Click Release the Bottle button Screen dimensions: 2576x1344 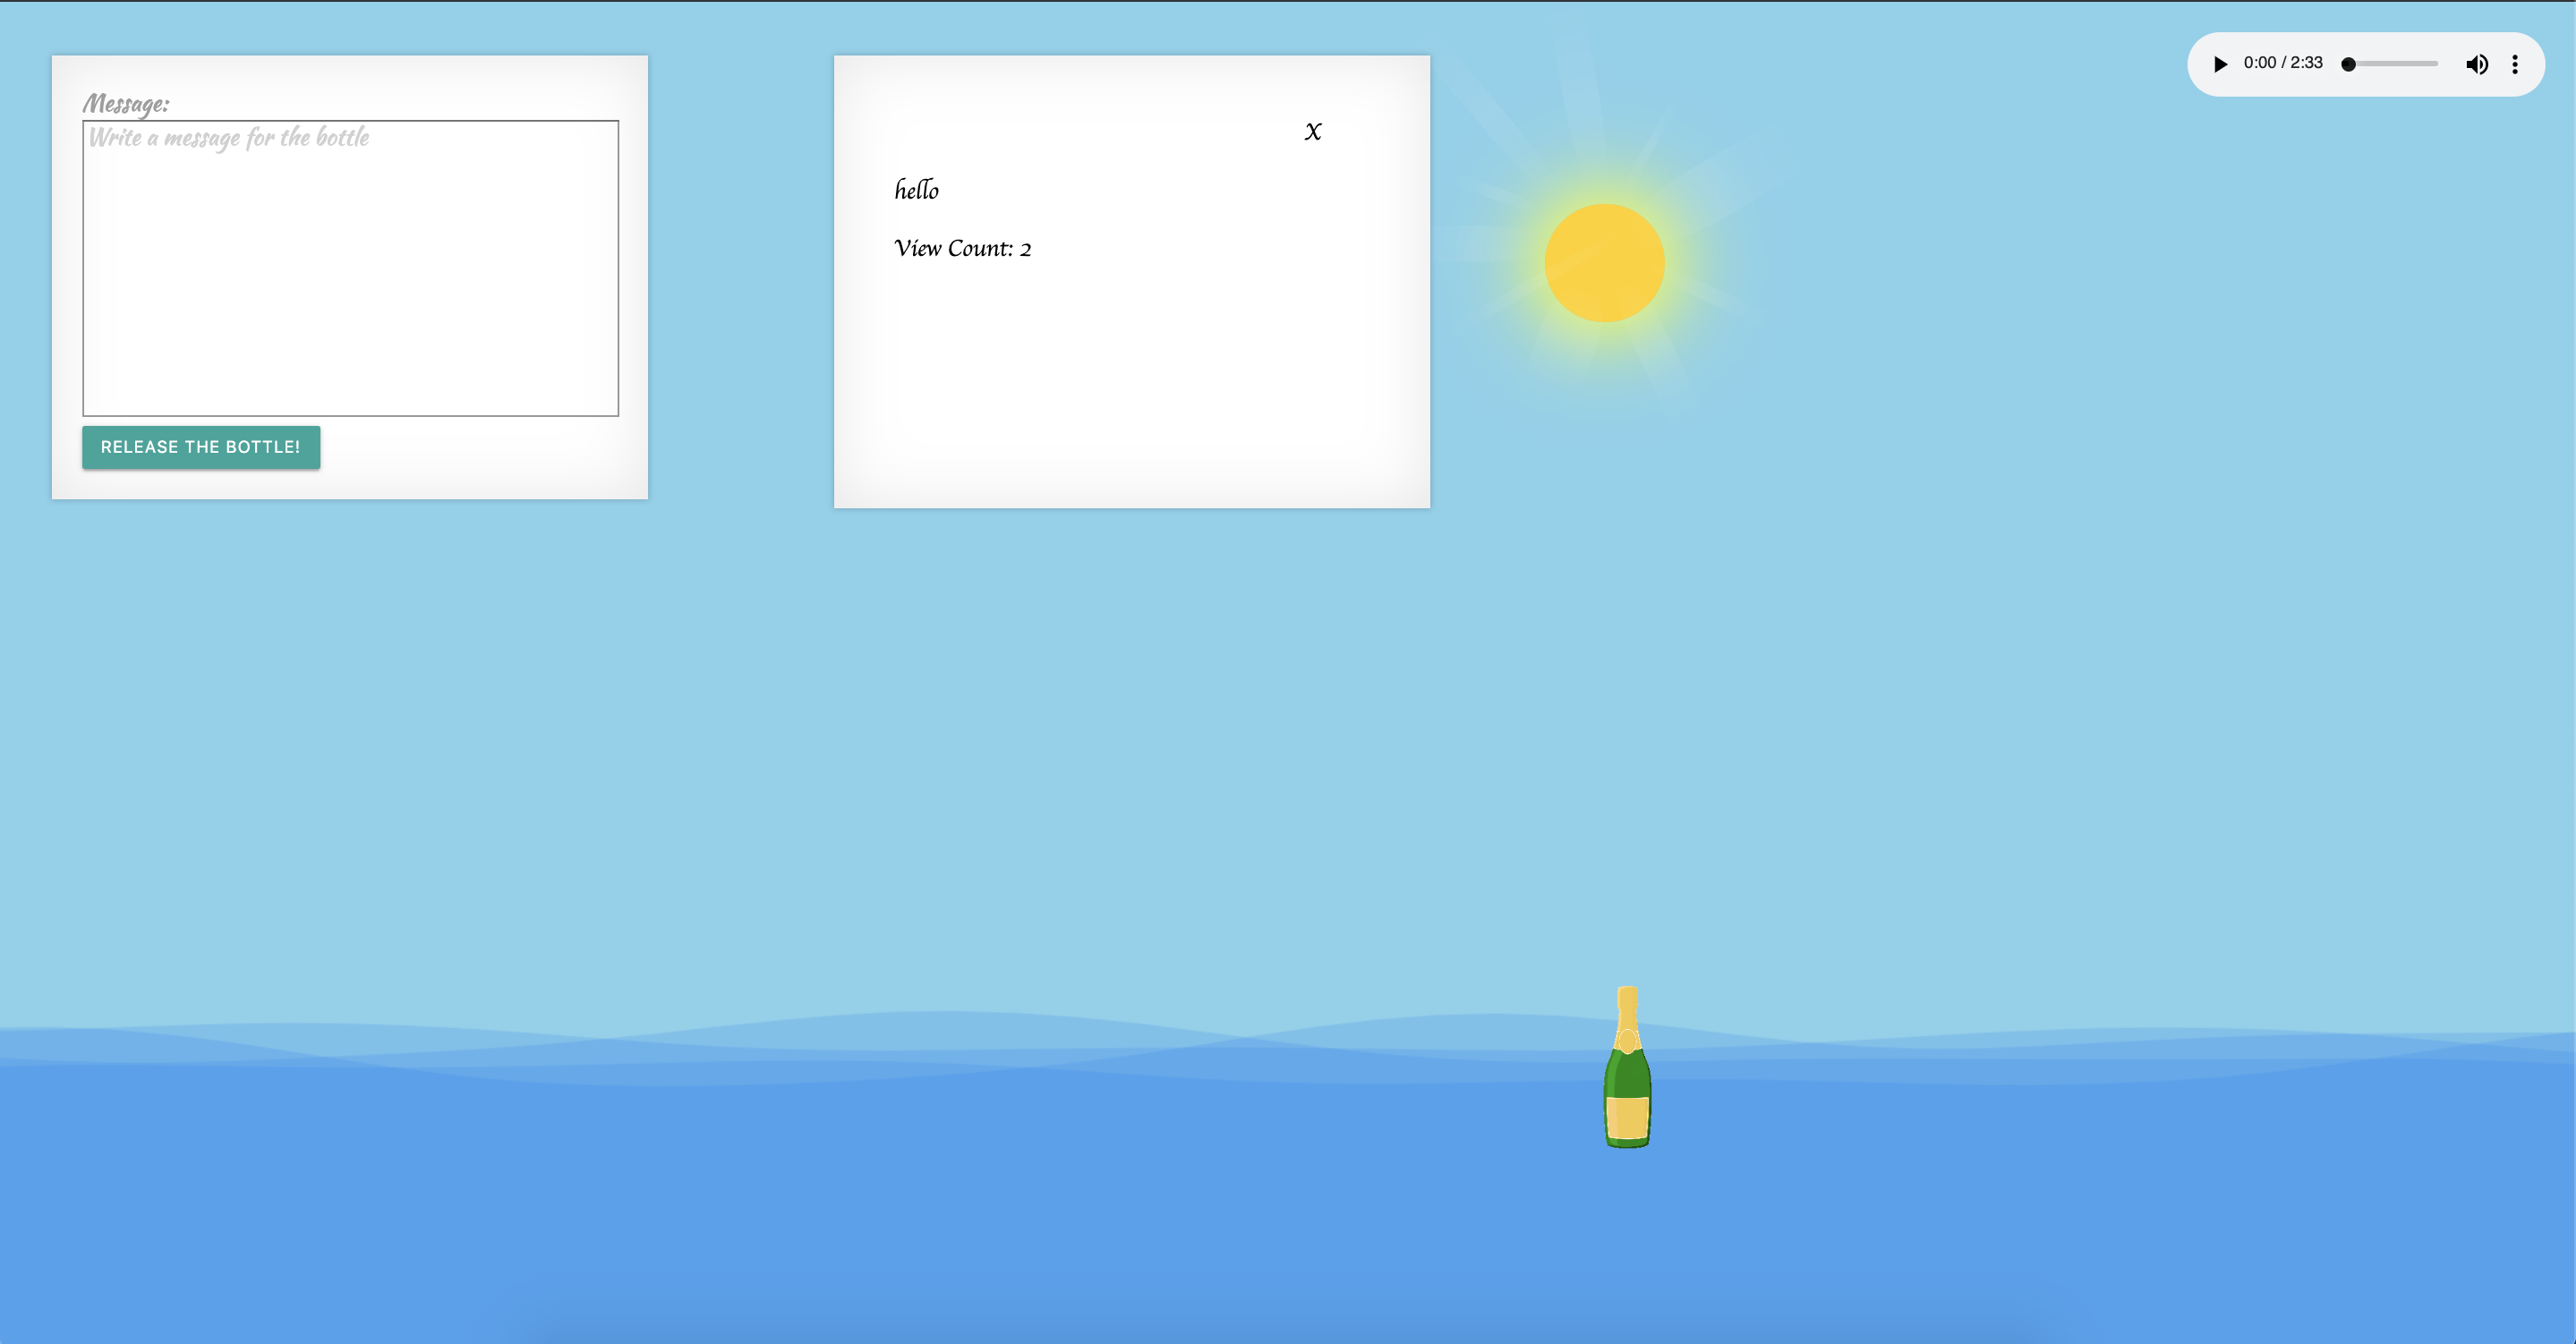(x=201, y=447)
